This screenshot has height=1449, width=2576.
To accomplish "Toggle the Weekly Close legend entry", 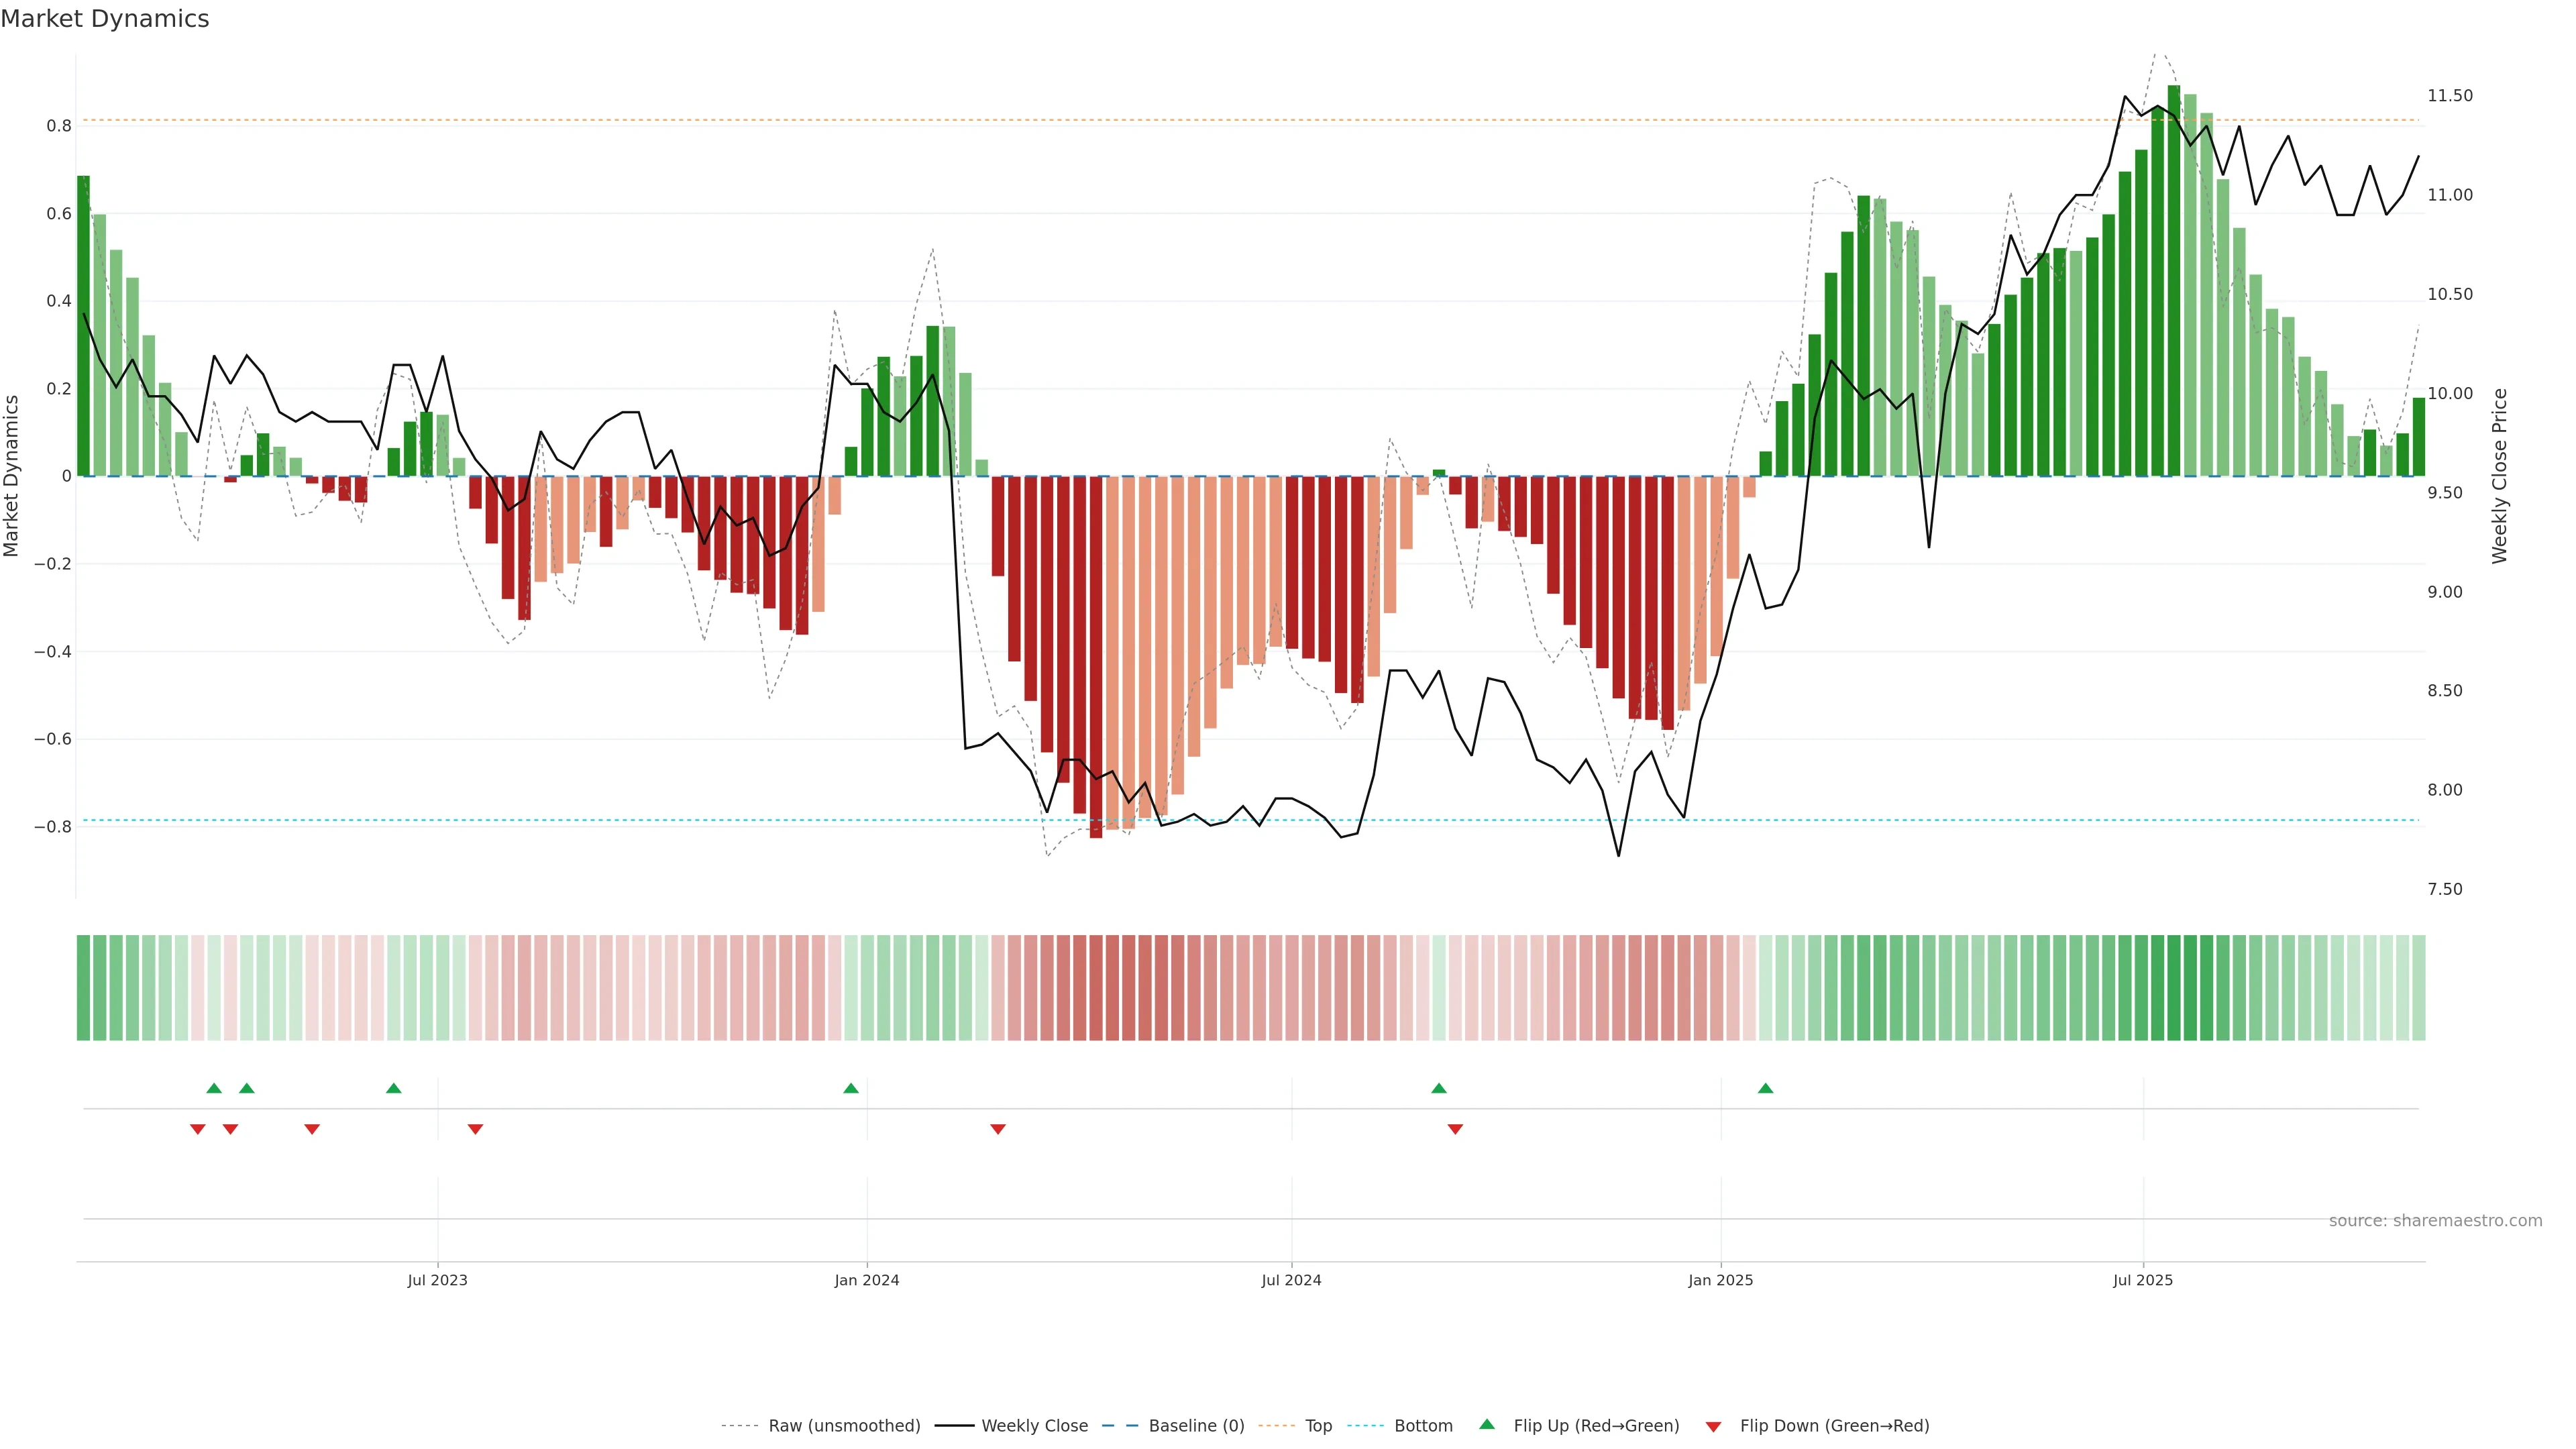I will tap(1034, 1426).
